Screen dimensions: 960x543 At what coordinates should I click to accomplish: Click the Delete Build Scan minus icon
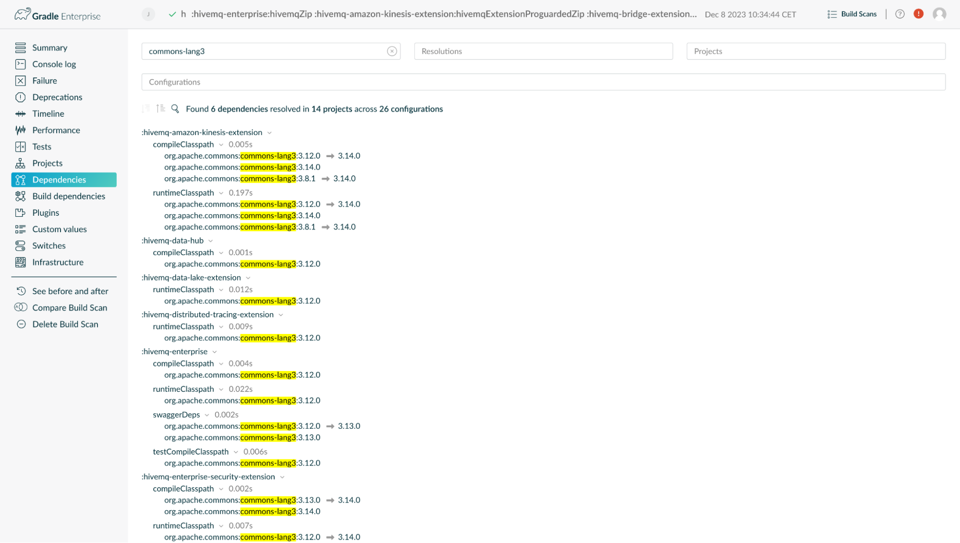pyautogui.click(x=21, y=324)
